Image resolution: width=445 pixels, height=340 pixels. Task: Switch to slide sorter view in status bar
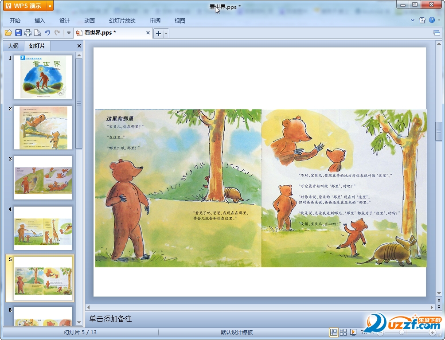343,332
